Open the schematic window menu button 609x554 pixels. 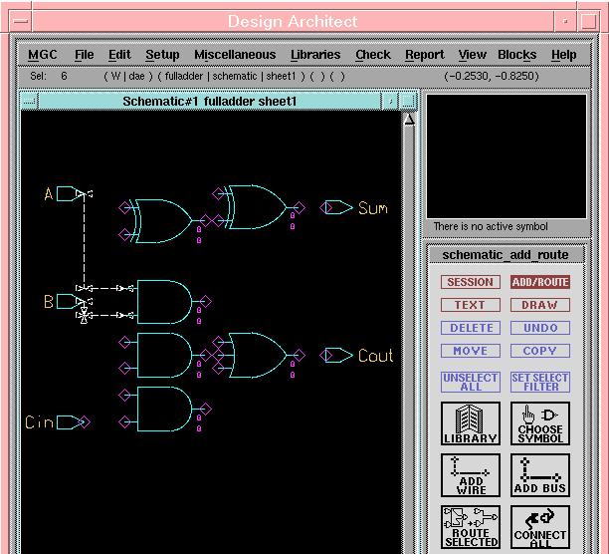pyautogui.click(x=29, y=101)
